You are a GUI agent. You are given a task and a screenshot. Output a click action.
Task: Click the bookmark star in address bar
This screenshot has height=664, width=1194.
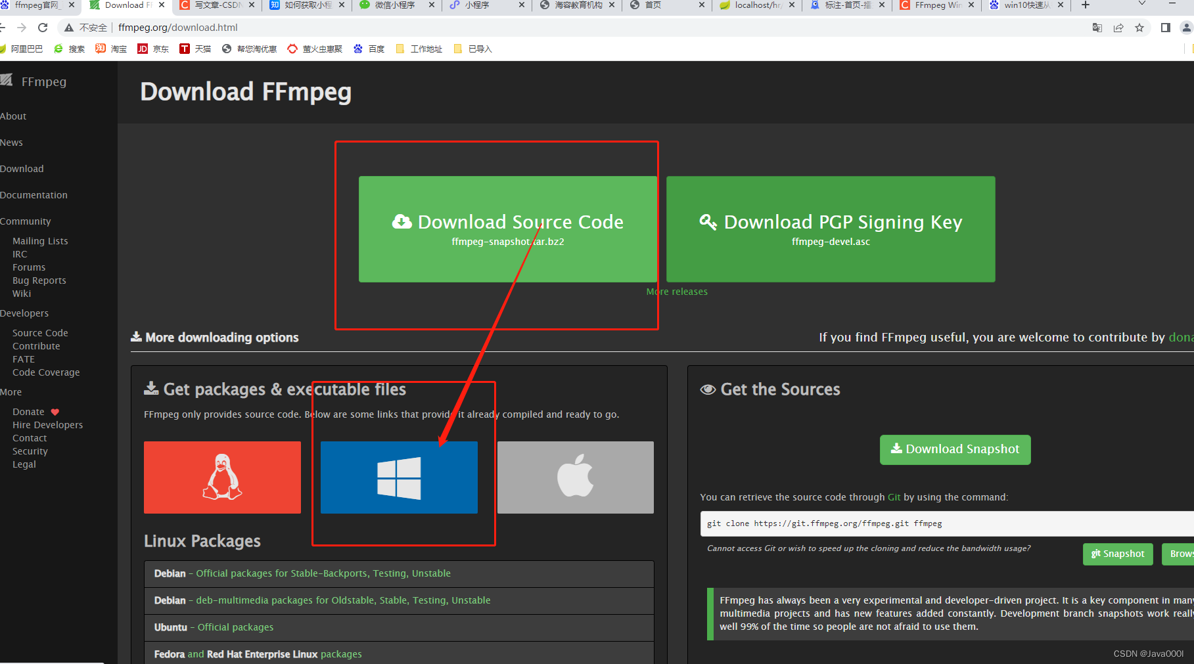click(1139, 28)
